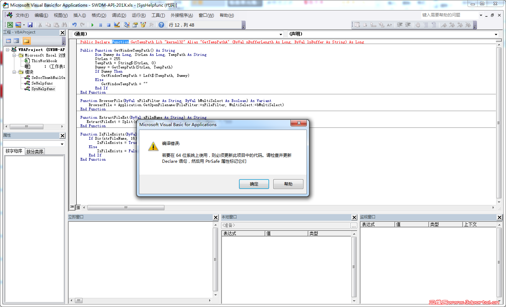Collapse the VBAProject root node
Image resolution: width=506 pixels, height=307 pixels.
tap(7, 50)
